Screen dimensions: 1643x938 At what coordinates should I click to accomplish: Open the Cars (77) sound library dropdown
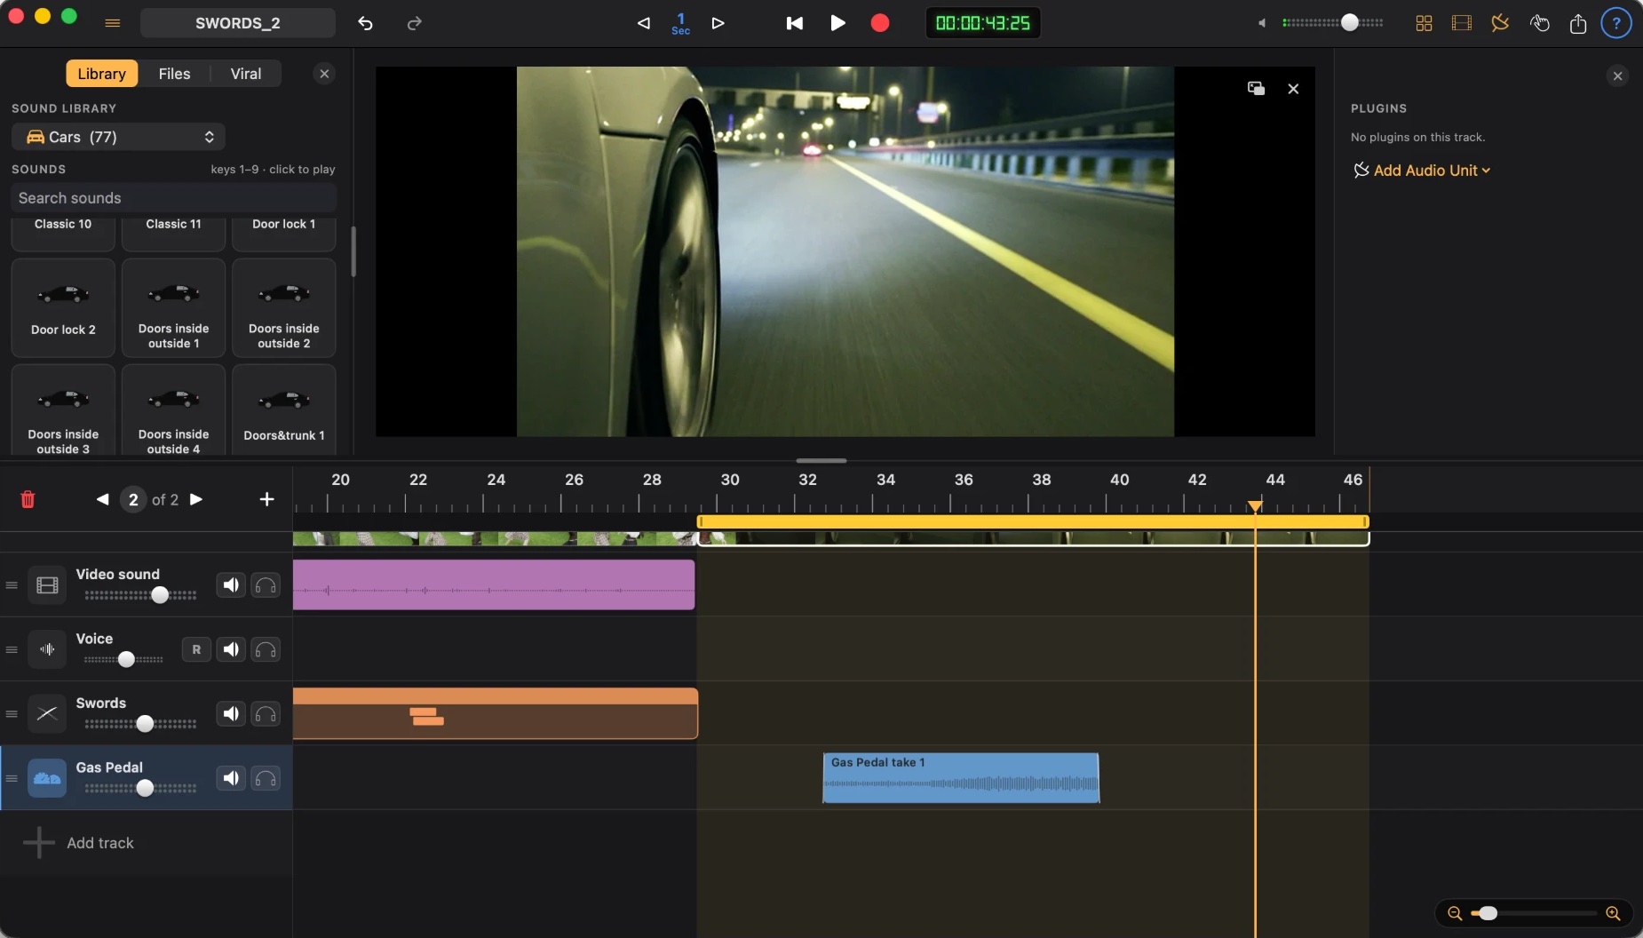tap(119, 137)
